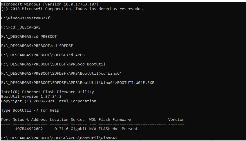The width and height of the screenshot is (246, 141).
Task: Click the Microsoft Windows version line
Action: (50, 4)
